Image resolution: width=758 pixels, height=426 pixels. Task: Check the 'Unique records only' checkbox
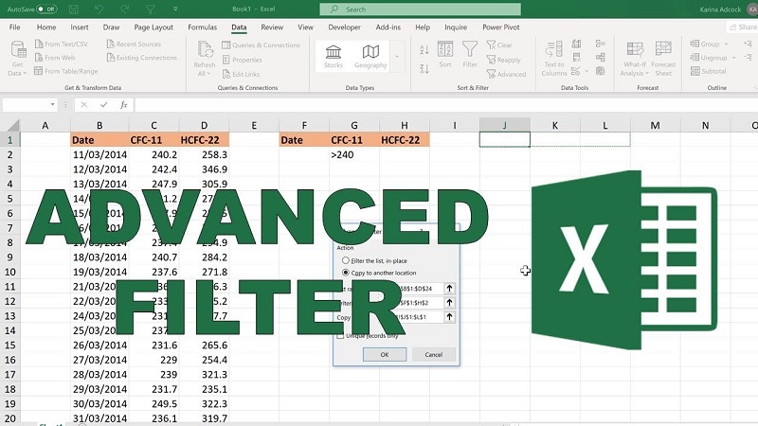(340, 334)
